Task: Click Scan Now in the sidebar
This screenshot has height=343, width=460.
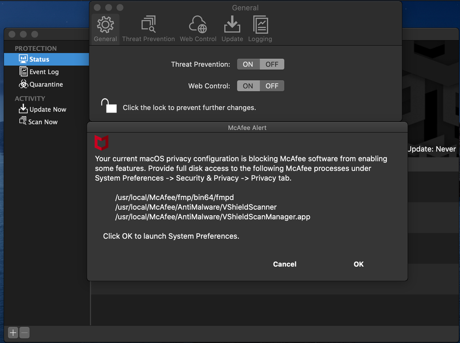Action: [x=38, y=122]
